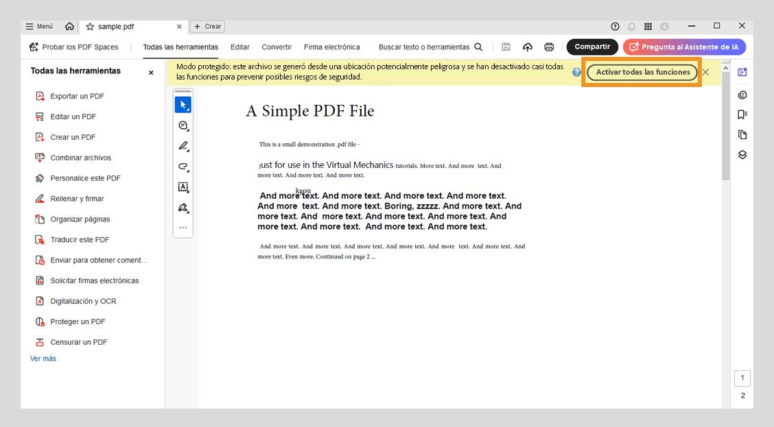Select the arrow selection tool
774x427 pixels.
click(x=183, y=105)
